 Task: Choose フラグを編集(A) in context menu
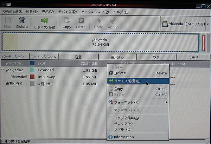pos(138,118)
